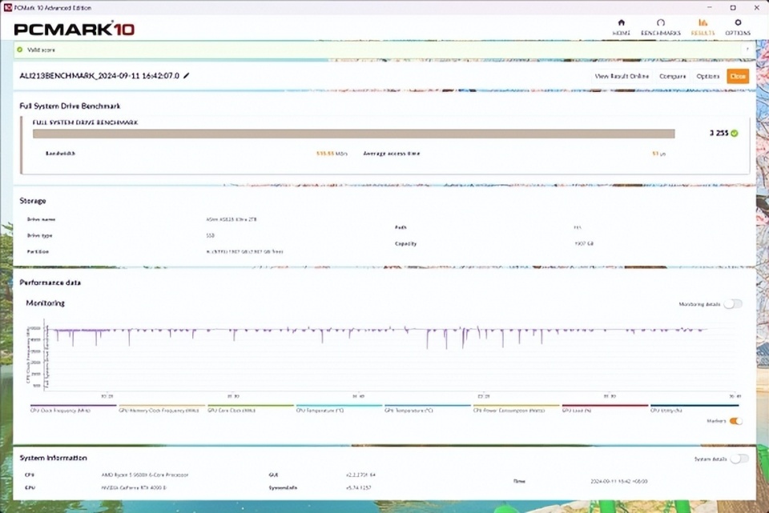Click the GUI version value

coord(360,475)
